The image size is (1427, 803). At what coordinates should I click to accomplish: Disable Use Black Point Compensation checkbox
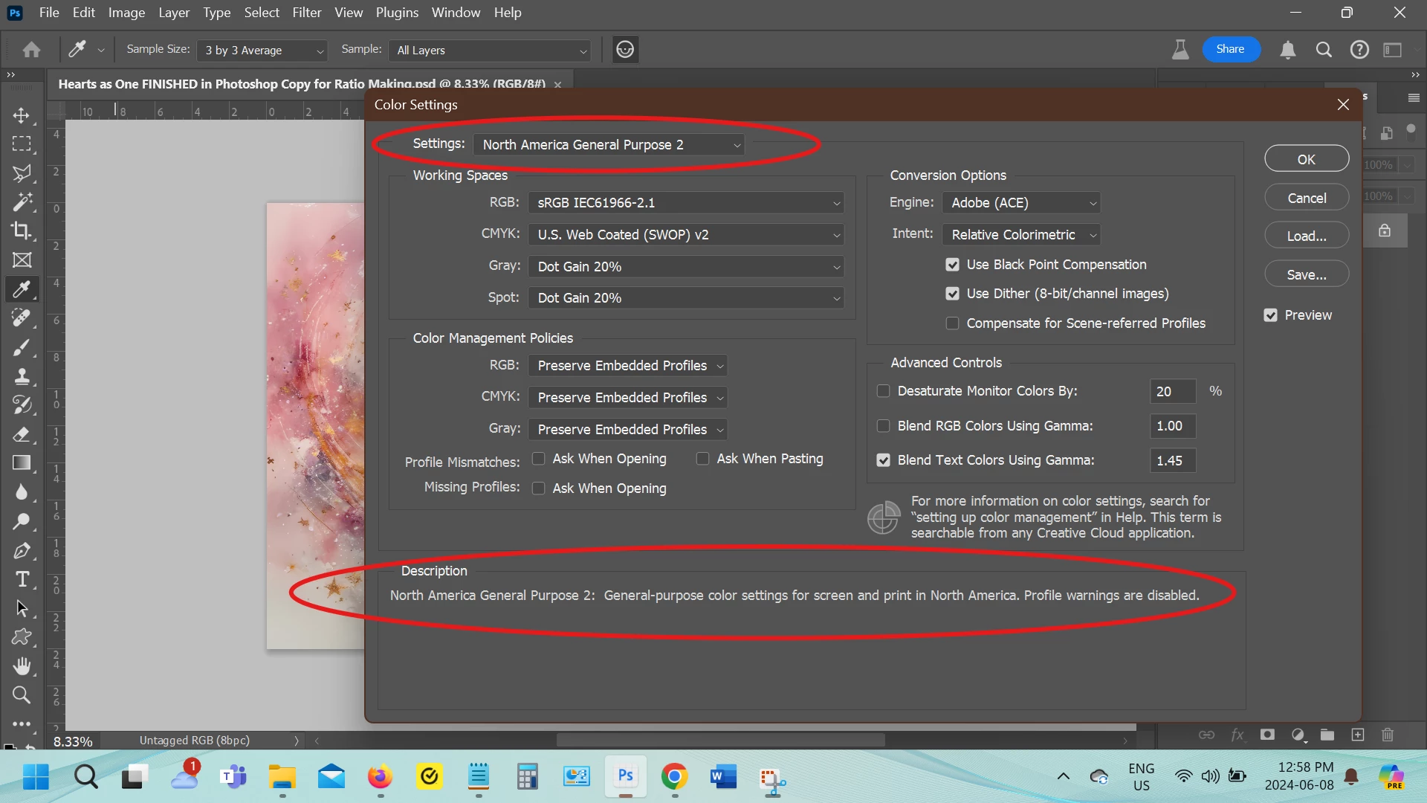pos(952,265)
